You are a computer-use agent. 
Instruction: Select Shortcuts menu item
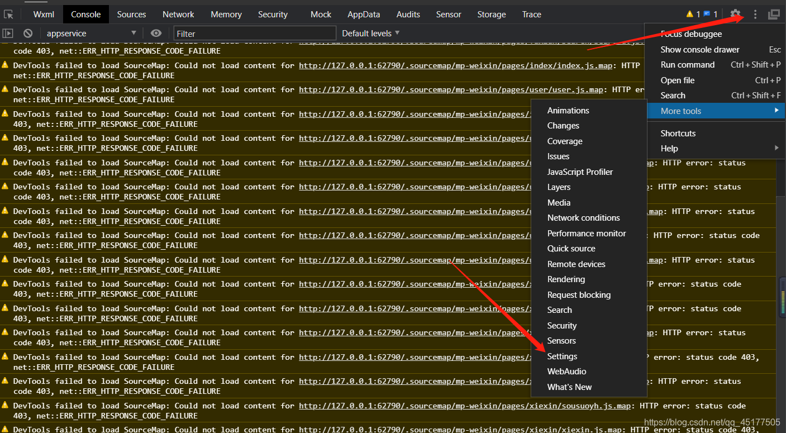click(x=715, y=134)
